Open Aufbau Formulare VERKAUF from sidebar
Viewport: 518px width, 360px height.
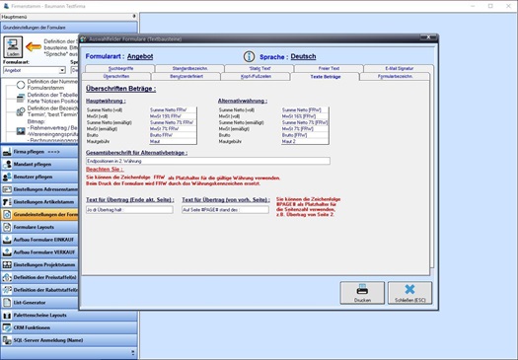(x=39, y=252)
